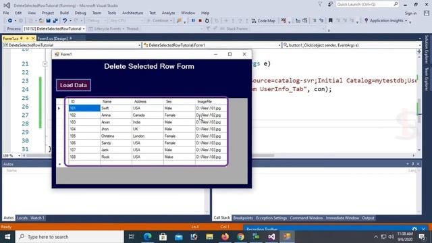Expand the Application Insights dropdown arrow
The height and width of the screenshot is (243, 432).
pyautogui.click(x=406, y=21)
